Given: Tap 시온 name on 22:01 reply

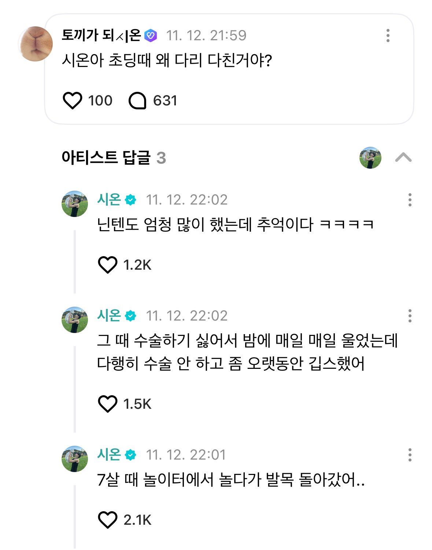Looking at the screenshot, I should 109,454.
